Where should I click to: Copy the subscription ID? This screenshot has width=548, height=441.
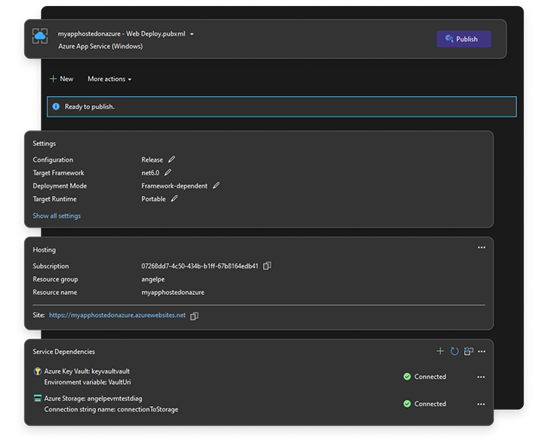(x=267, y=266)
